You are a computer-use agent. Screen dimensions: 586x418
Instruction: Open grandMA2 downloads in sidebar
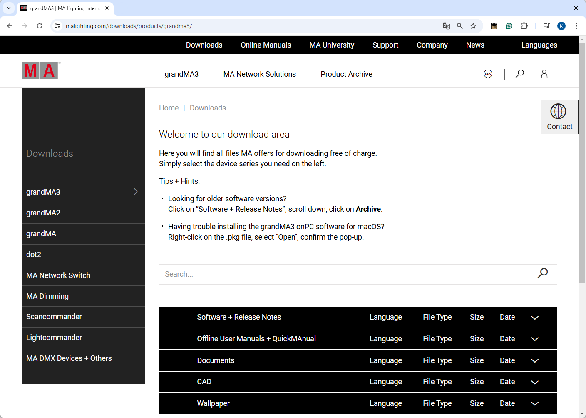[43, 213]
